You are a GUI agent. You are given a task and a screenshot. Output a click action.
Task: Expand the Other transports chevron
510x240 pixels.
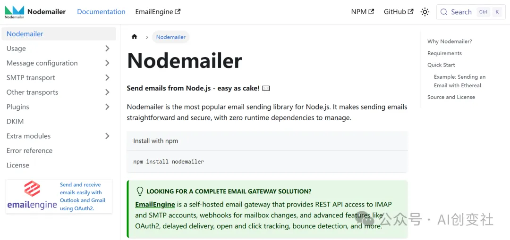(107, 92)
